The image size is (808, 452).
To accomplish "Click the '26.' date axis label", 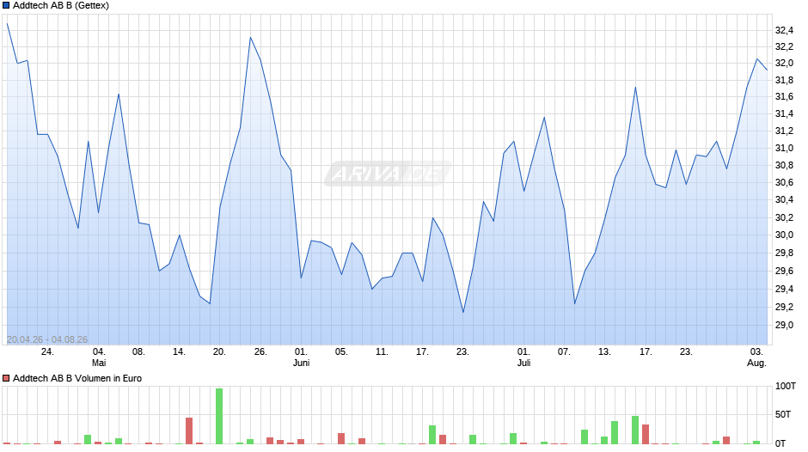I will pyautogui.click(x=260, y=352).
